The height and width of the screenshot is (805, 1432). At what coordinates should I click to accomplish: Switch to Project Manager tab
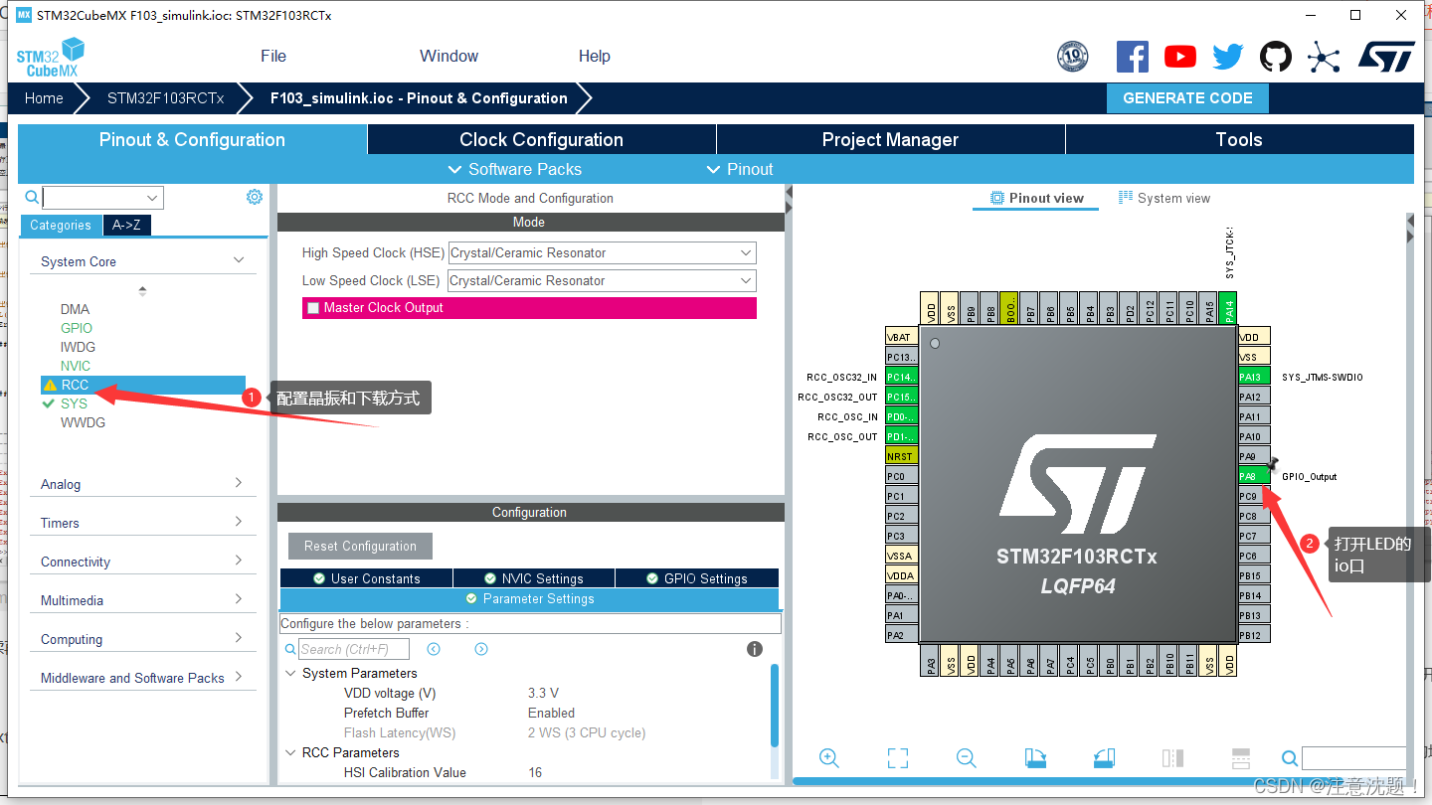890,139
